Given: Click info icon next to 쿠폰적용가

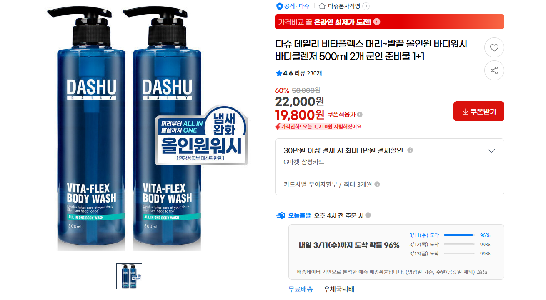Looking at the screenshot, I should coord(360,115).
